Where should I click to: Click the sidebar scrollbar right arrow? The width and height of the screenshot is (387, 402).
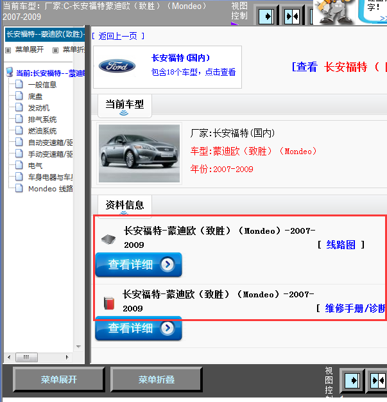coord(67,357)
